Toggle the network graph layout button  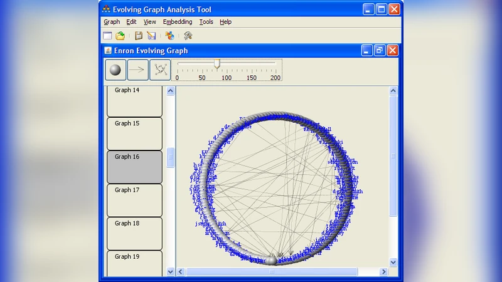(x=159, y=70)
